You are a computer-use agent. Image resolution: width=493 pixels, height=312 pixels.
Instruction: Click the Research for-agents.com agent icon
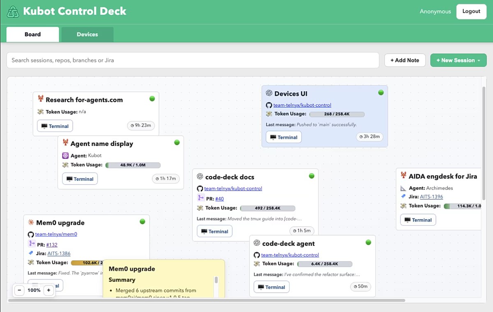point(41,99)
